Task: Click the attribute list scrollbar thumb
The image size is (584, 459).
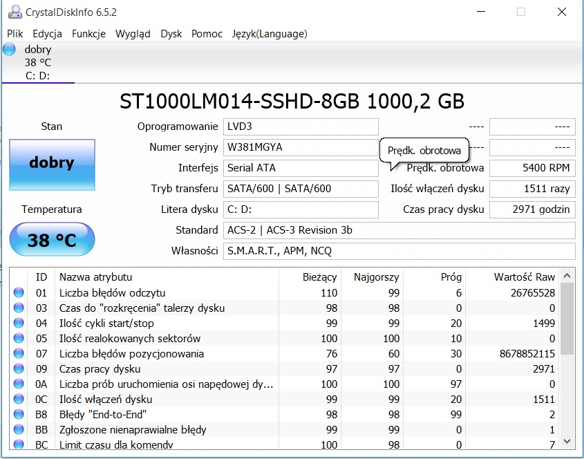Action: (567, 319)
